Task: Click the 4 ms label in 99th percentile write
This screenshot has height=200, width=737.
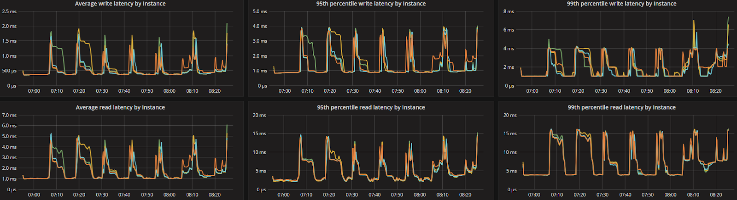Action: (x=509, y=48)
